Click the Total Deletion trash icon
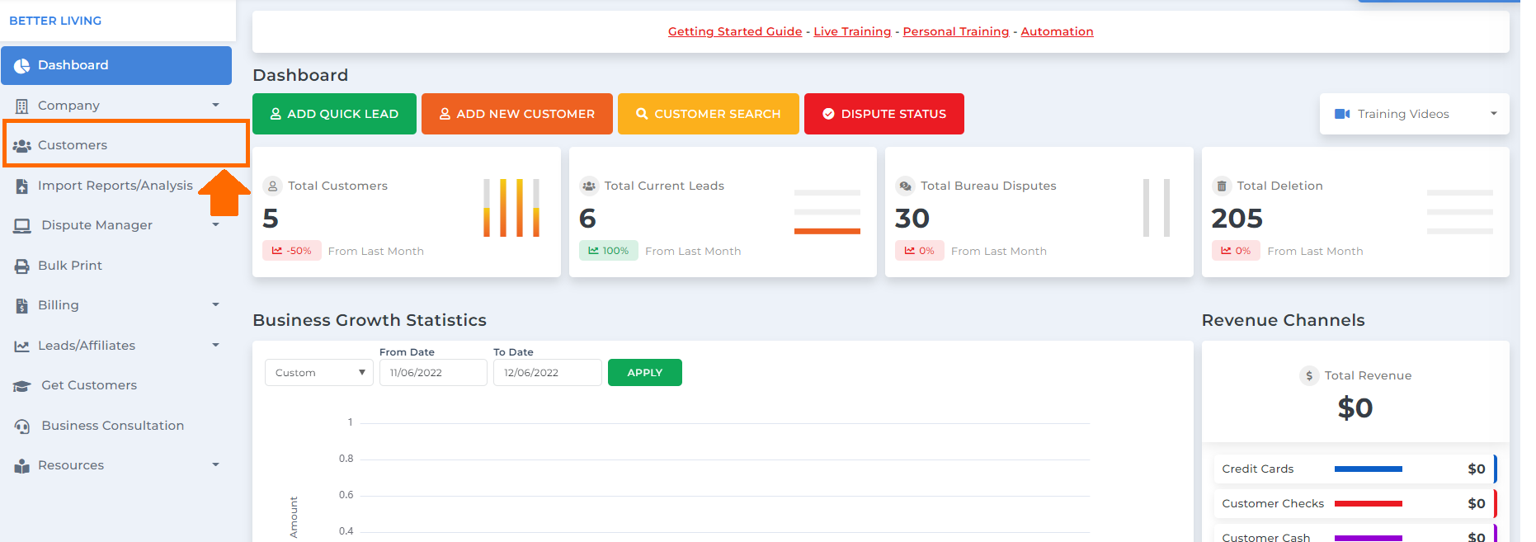 click(1222, 186)
